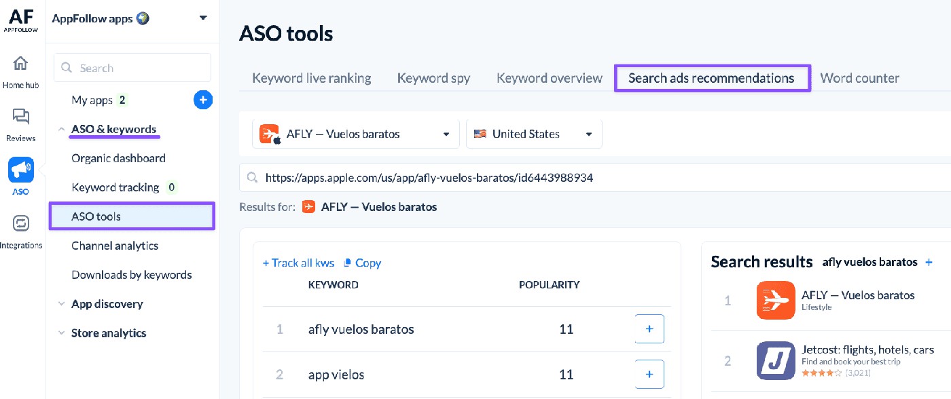Click the magnifier icon in sidebar search

[x=67, y=68]
